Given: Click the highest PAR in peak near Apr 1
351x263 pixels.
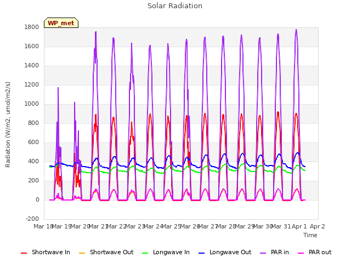Looking at the screenshot, I should pos(296,30).
